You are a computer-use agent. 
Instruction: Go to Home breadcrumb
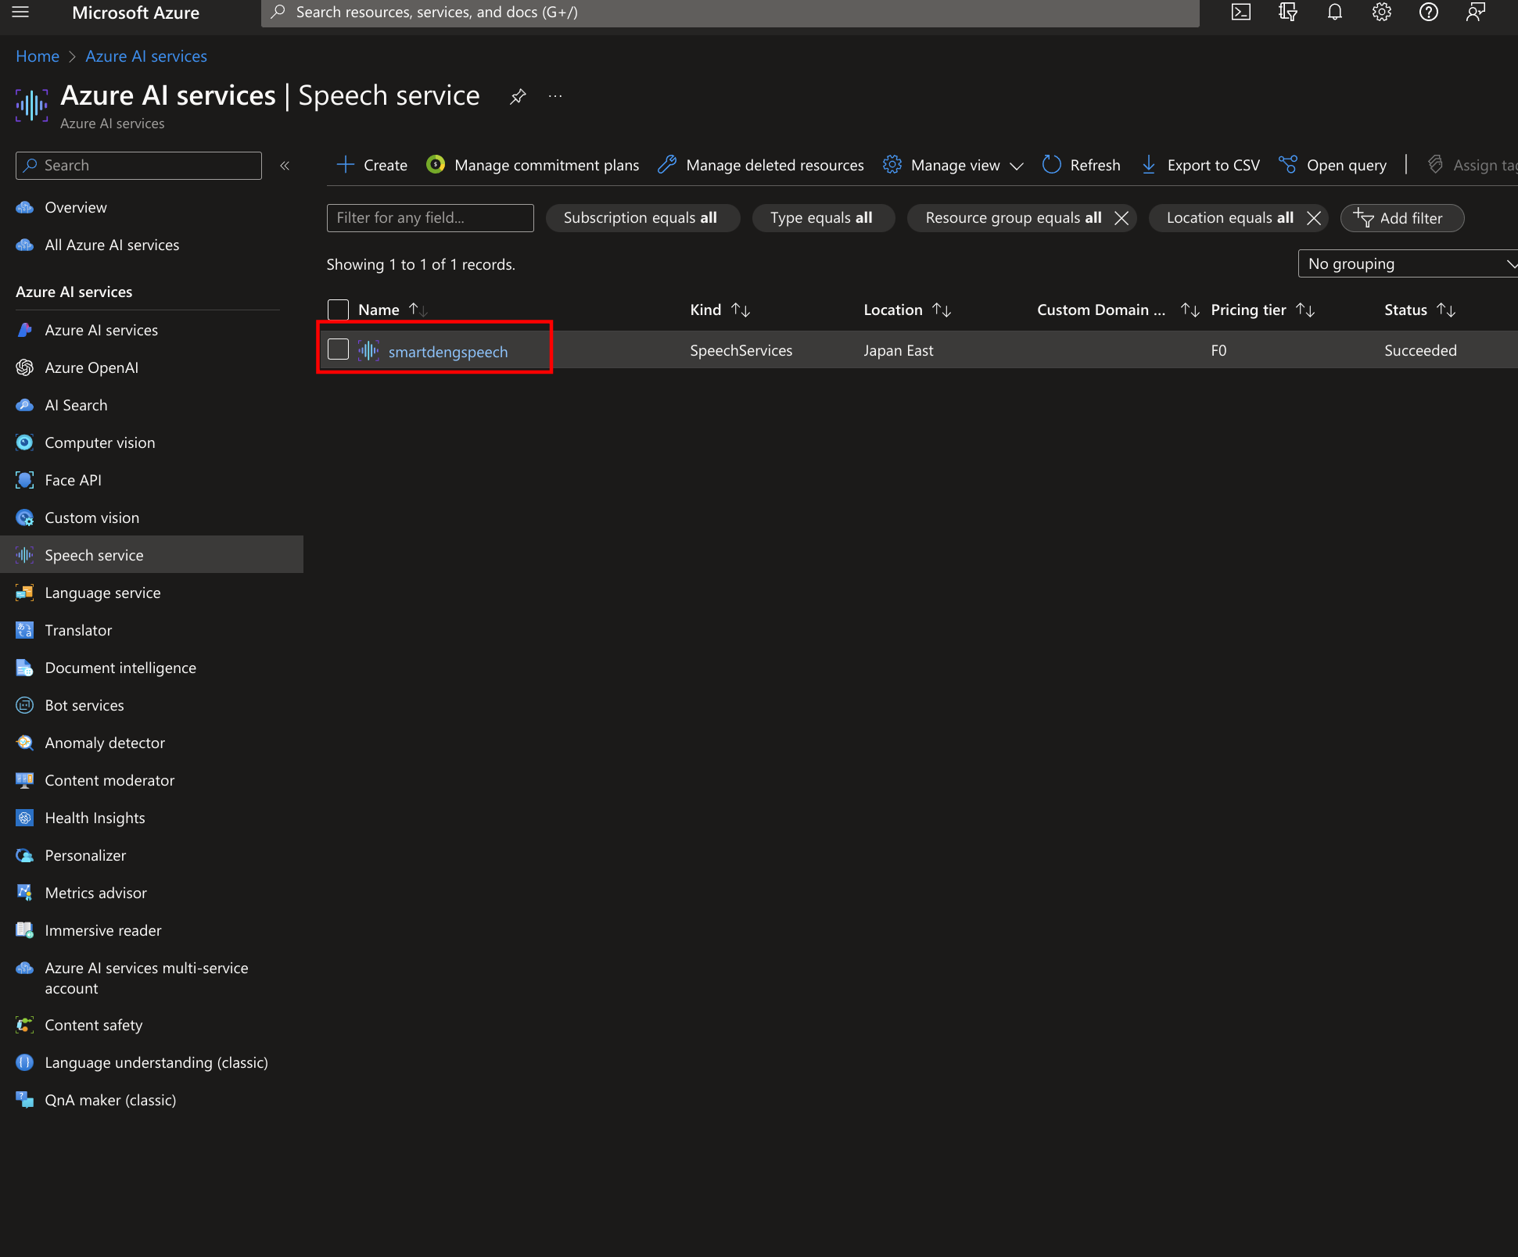(x=38, y=56)
